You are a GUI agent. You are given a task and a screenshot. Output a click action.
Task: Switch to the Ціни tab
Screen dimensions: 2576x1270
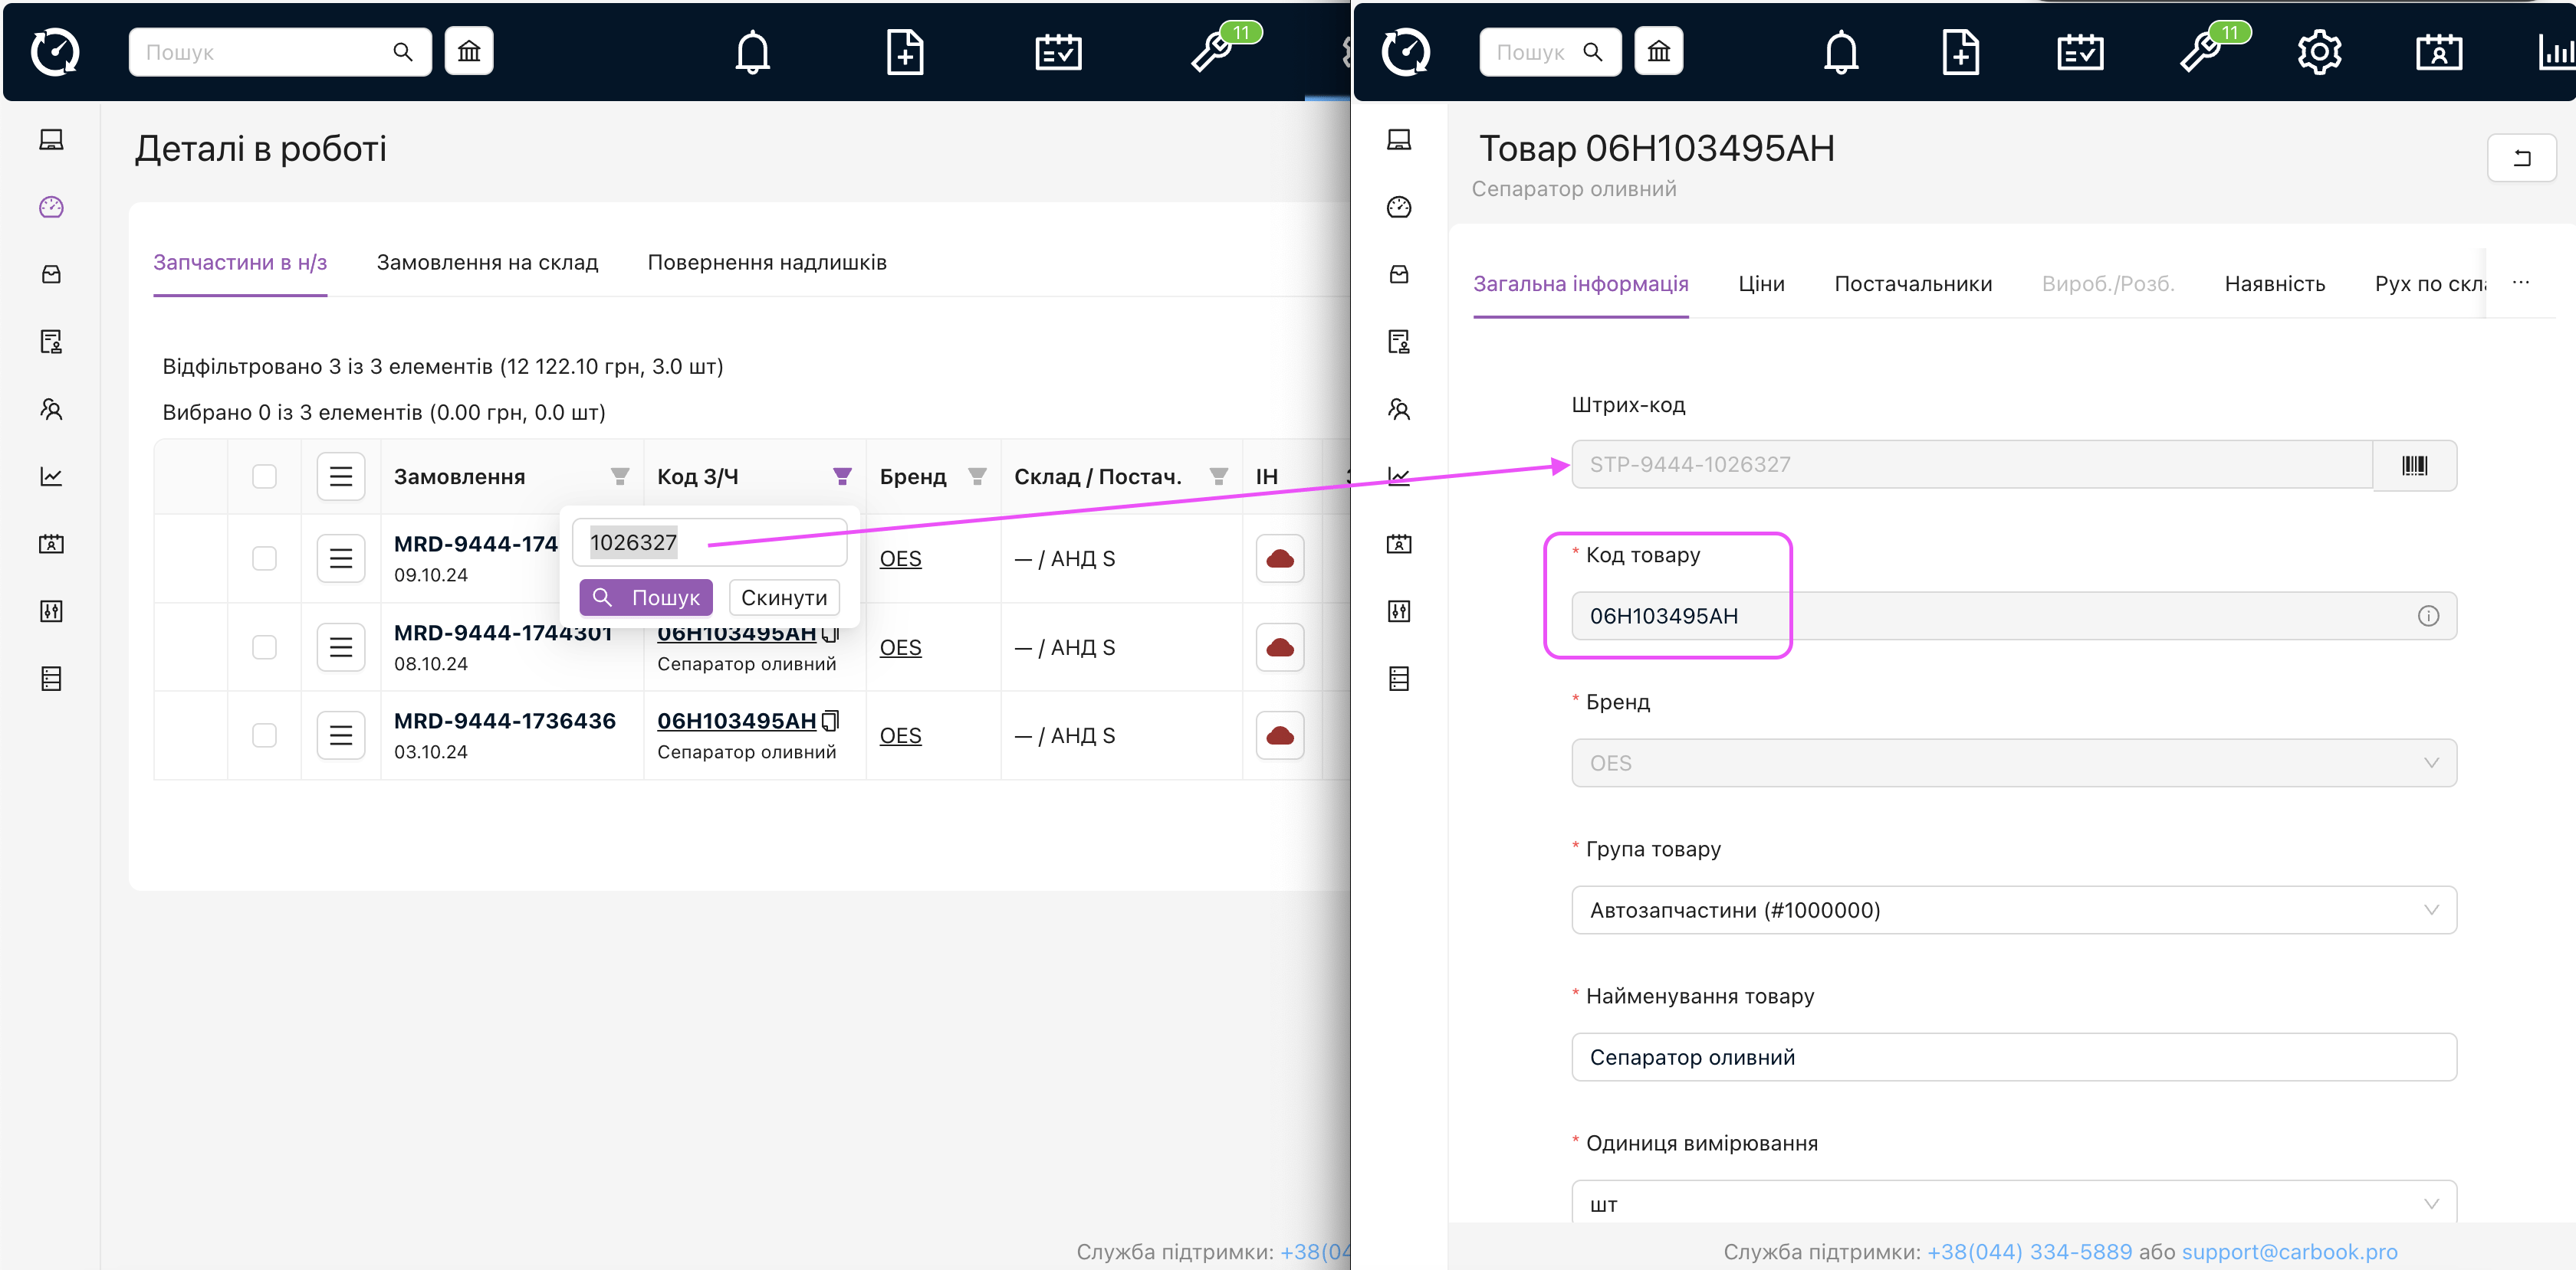(x=1760, y=283)
